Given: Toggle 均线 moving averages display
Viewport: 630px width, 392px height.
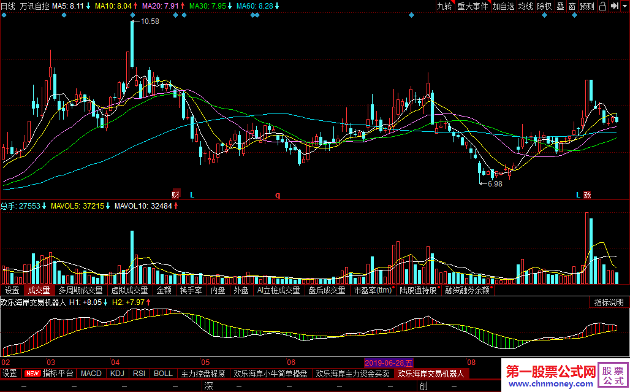Looking at the screenshot, I should point(525,6).
